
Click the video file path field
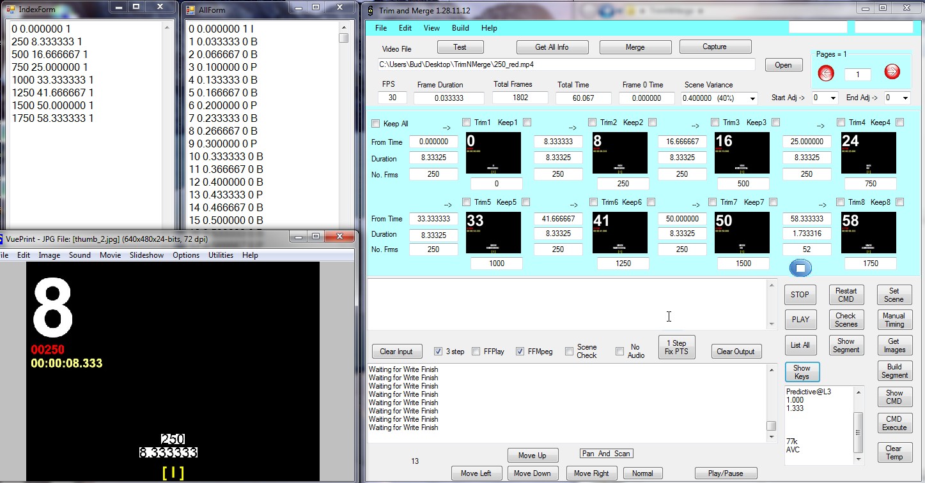coord(566,64)
